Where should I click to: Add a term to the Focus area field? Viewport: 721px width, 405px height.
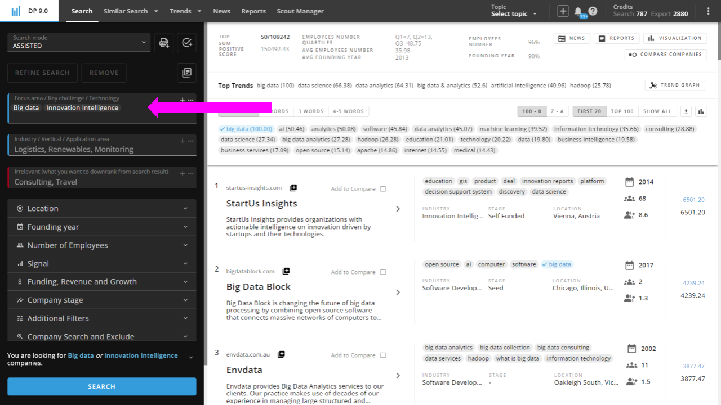(182, 100)
